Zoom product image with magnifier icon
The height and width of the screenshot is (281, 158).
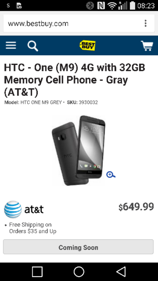coord(111,175)
